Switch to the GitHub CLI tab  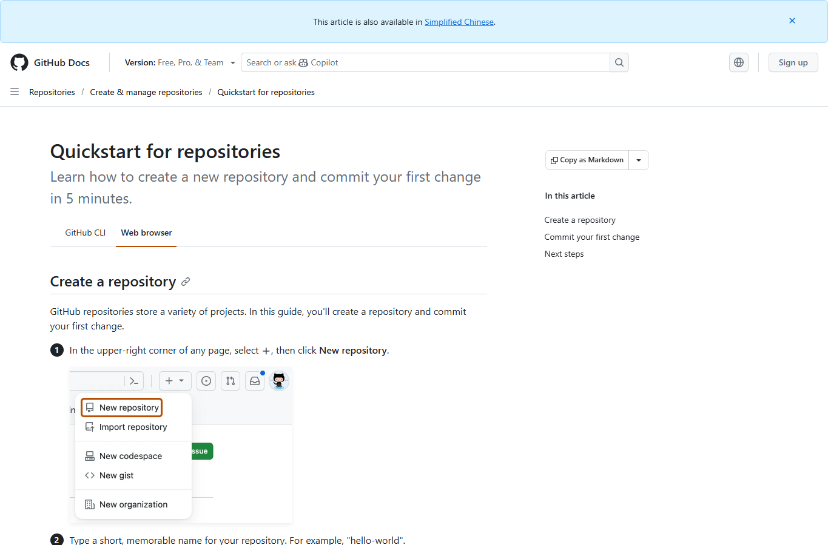pos(86,233)
